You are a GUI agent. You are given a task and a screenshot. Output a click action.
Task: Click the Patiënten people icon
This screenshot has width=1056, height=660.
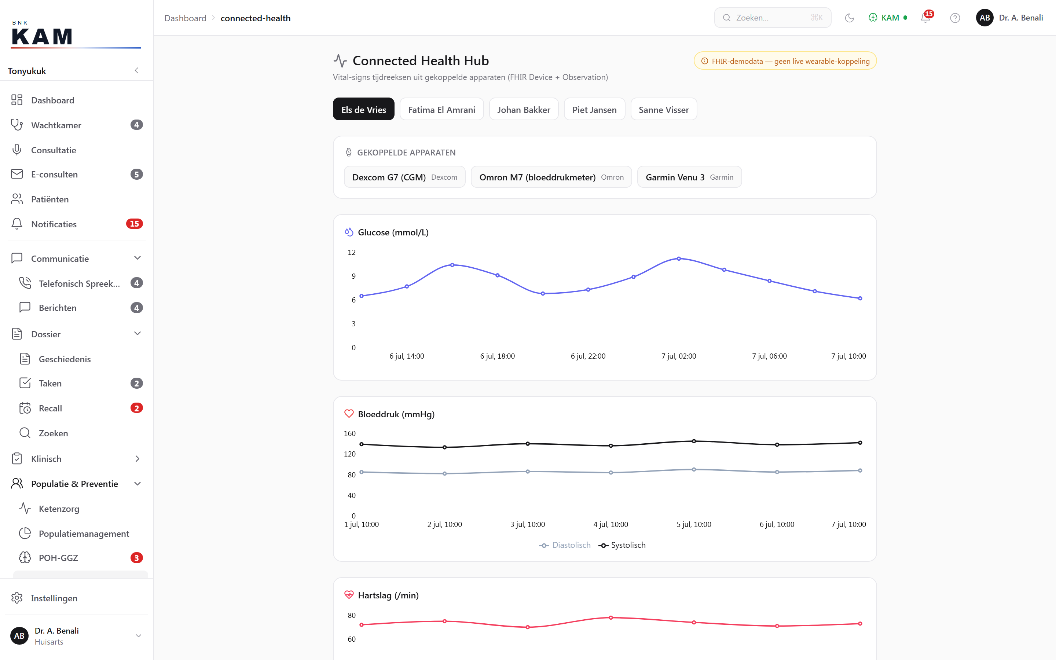coord(16,199)
